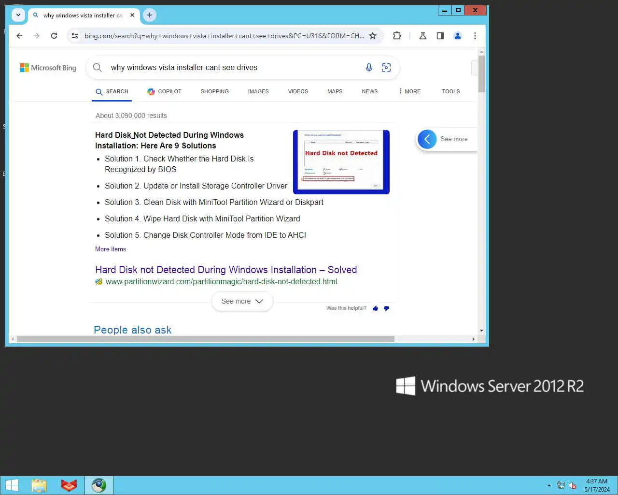
Task: Open Hard Disk not Detected – Solved result
Action: (x=226, y=270)
